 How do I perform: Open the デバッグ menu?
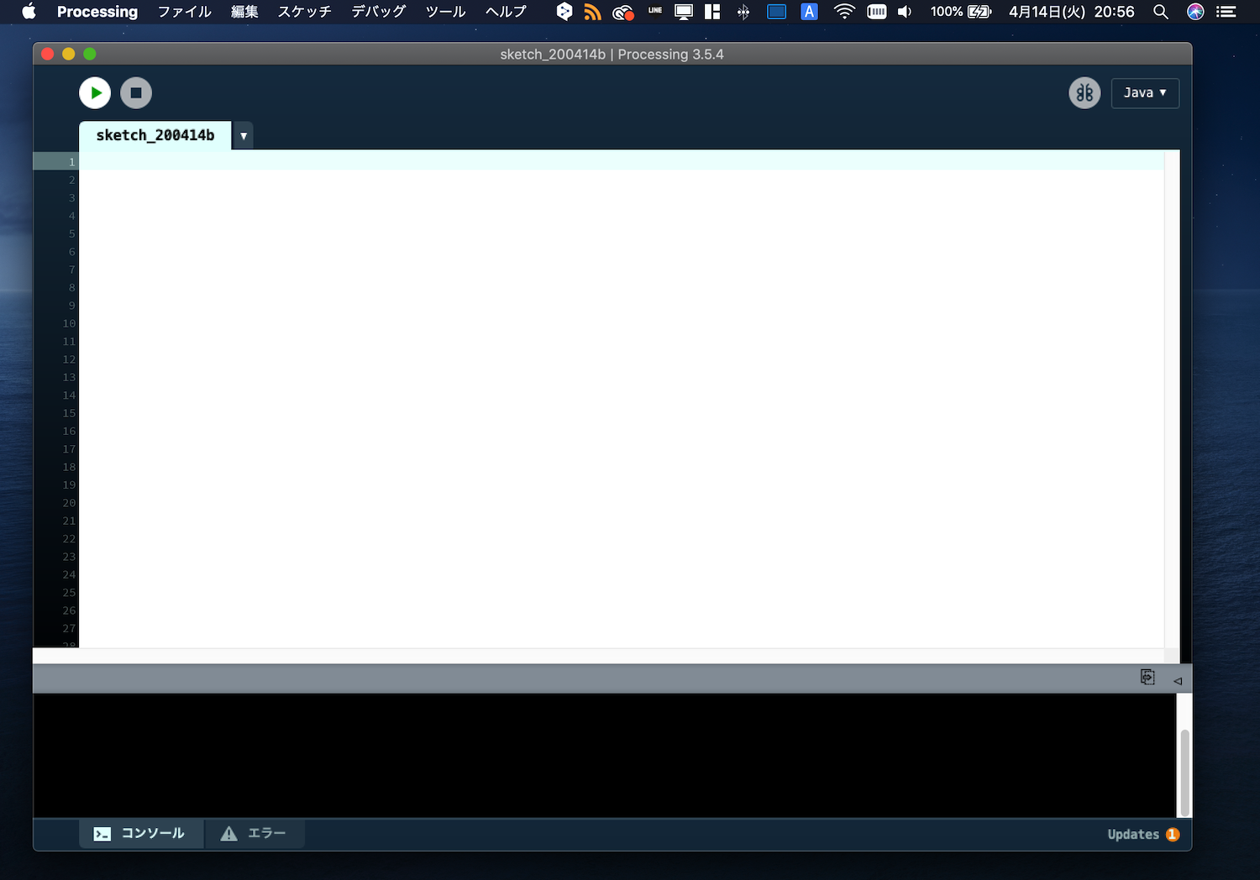(378, 12)
